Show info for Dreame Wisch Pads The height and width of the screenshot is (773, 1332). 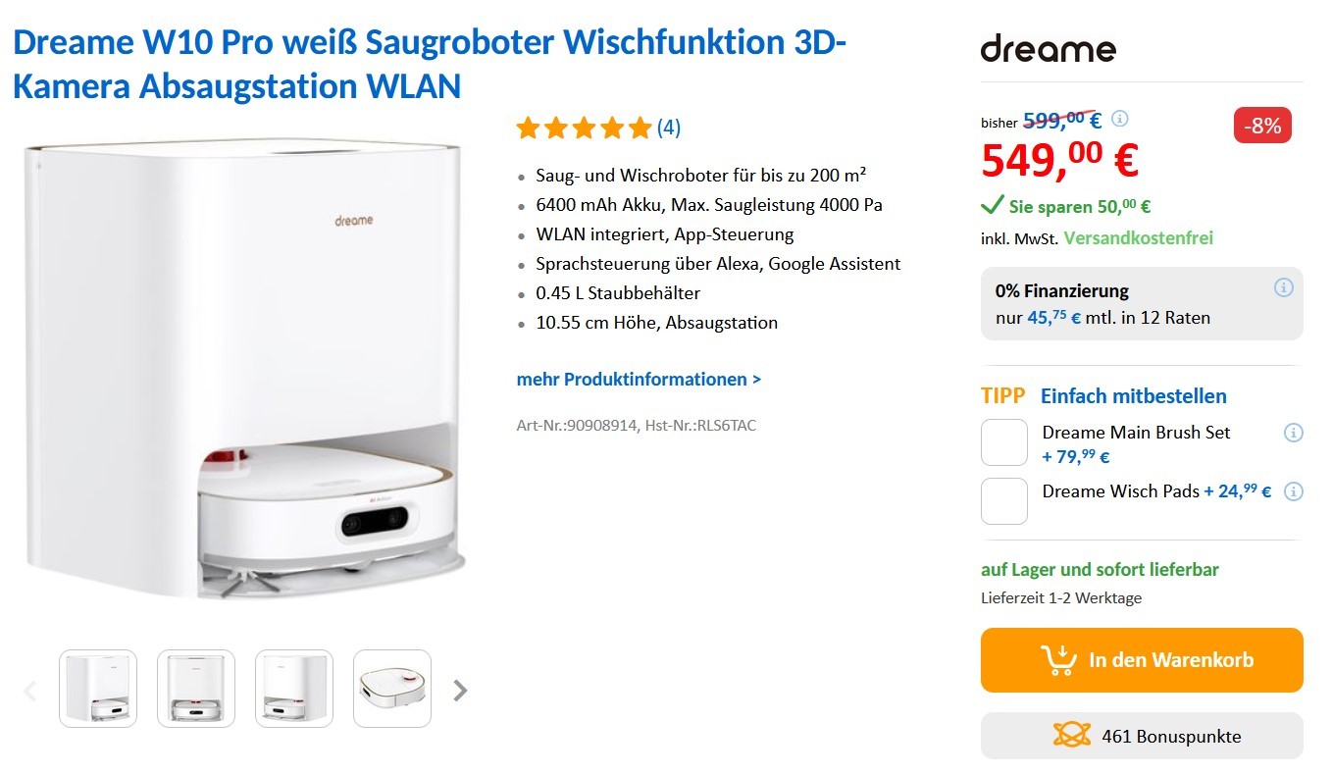(x=1293, y=491)
